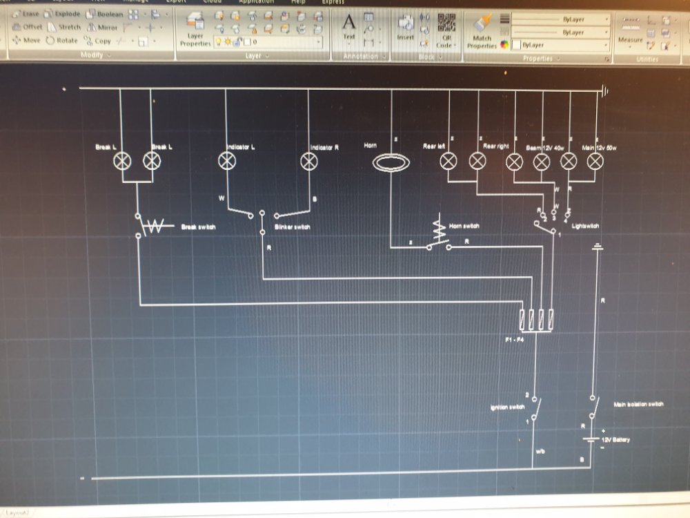The height and width of the screenshot is (518, 690).
Task: Open the Boolean tool
Action: [104, 14]
